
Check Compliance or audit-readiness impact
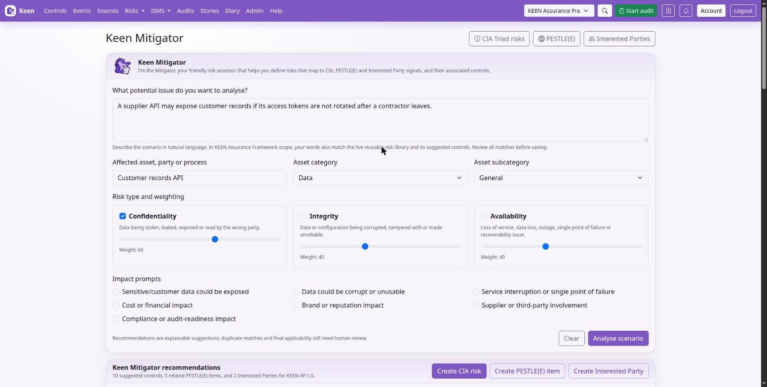116,319
